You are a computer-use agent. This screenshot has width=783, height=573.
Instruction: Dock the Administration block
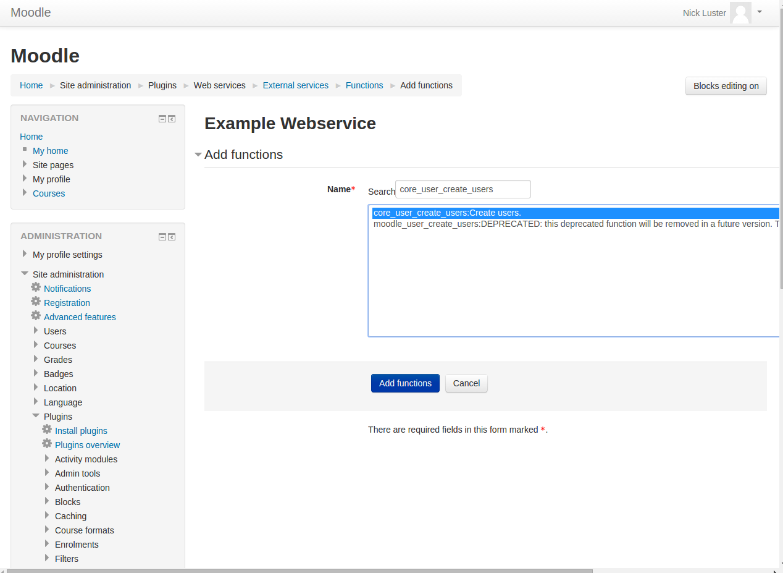tap(172, 237)
